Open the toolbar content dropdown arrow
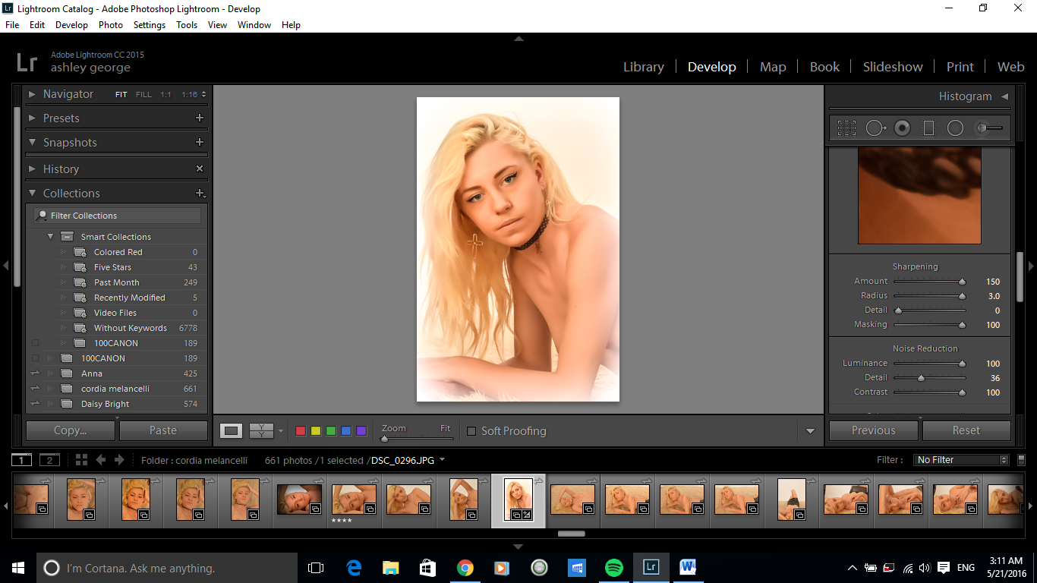Screen dimensions: 1037x583 coord(810,431)
